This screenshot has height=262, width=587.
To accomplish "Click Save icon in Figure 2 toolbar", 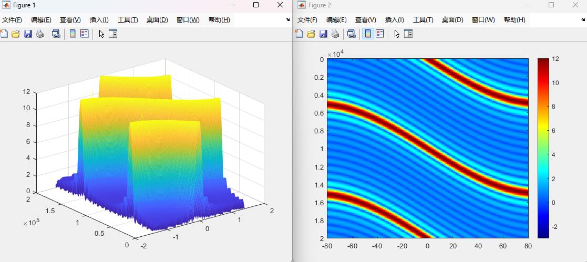I will pos(323,34).
